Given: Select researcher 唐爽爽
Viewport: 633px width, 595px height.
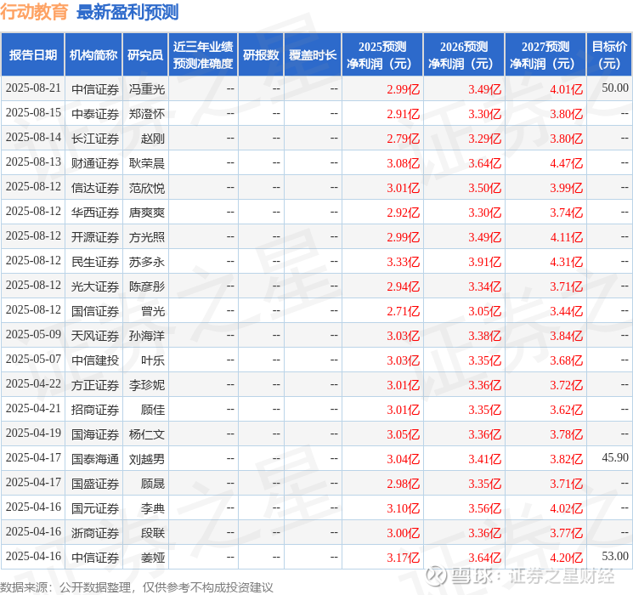Looking at the screenshot, I should (146, 212).
